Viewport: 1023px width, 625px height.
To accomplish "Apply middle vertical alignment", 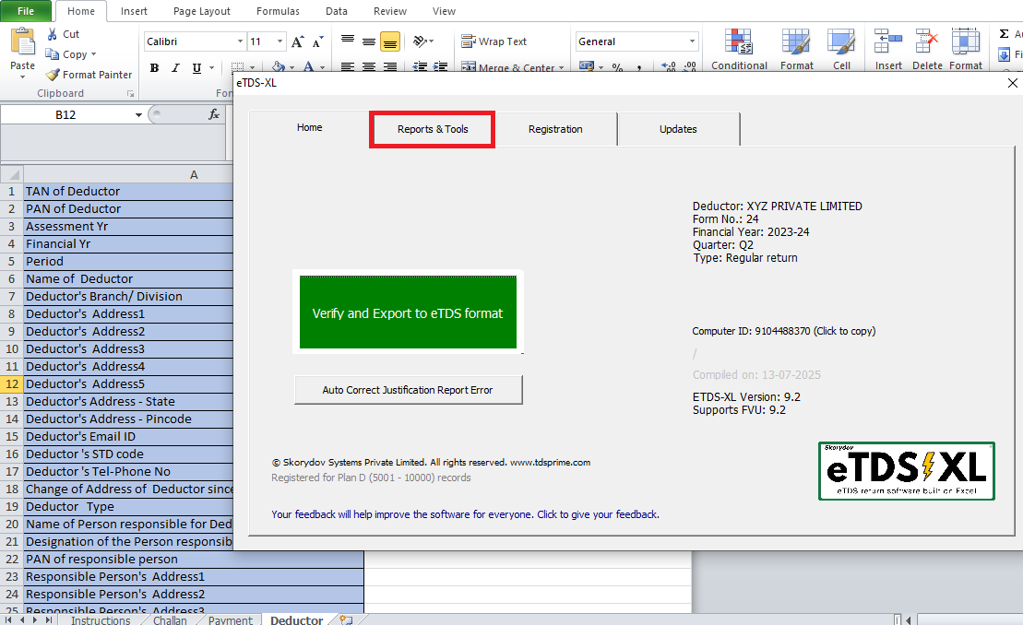I will pyautogui.click(x=369, y=41).
